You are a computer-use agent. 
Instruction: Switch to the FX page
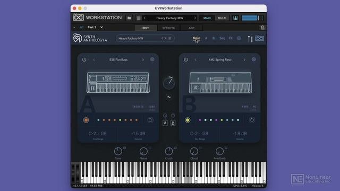pyautogui.click(x=231, y=38)
